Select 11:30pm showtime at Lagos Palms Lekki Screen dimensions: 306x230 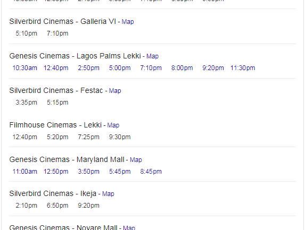coord(243,68)
